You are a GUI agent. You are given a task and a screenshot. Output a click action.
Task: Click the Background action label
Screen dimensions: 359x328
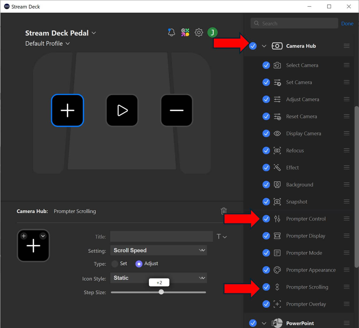(299, 185)
